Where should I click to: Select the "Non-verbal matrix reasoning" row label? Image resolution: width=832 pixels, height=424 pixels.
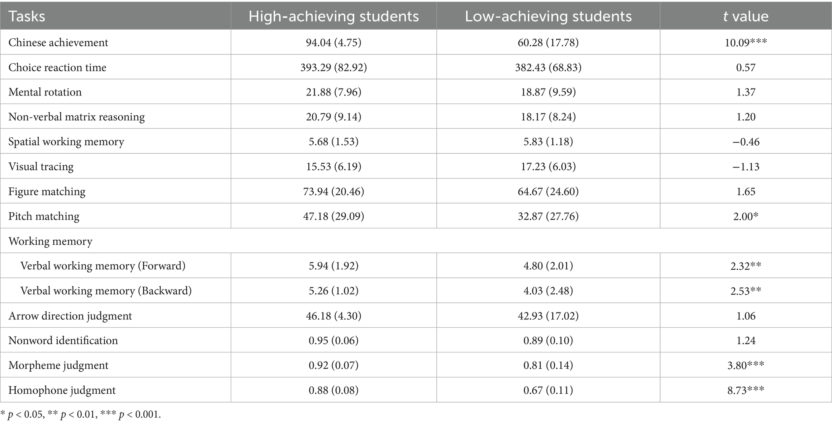click(76, 117)
